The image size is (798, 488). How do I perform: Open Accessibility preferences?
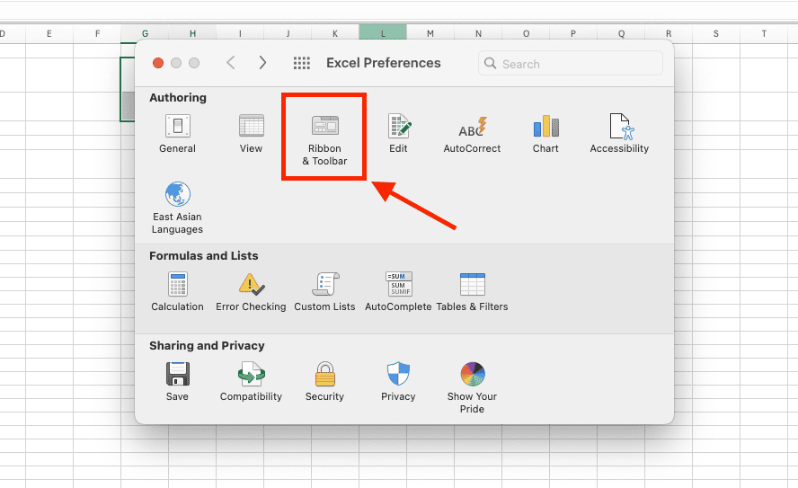tap(619, 134)
